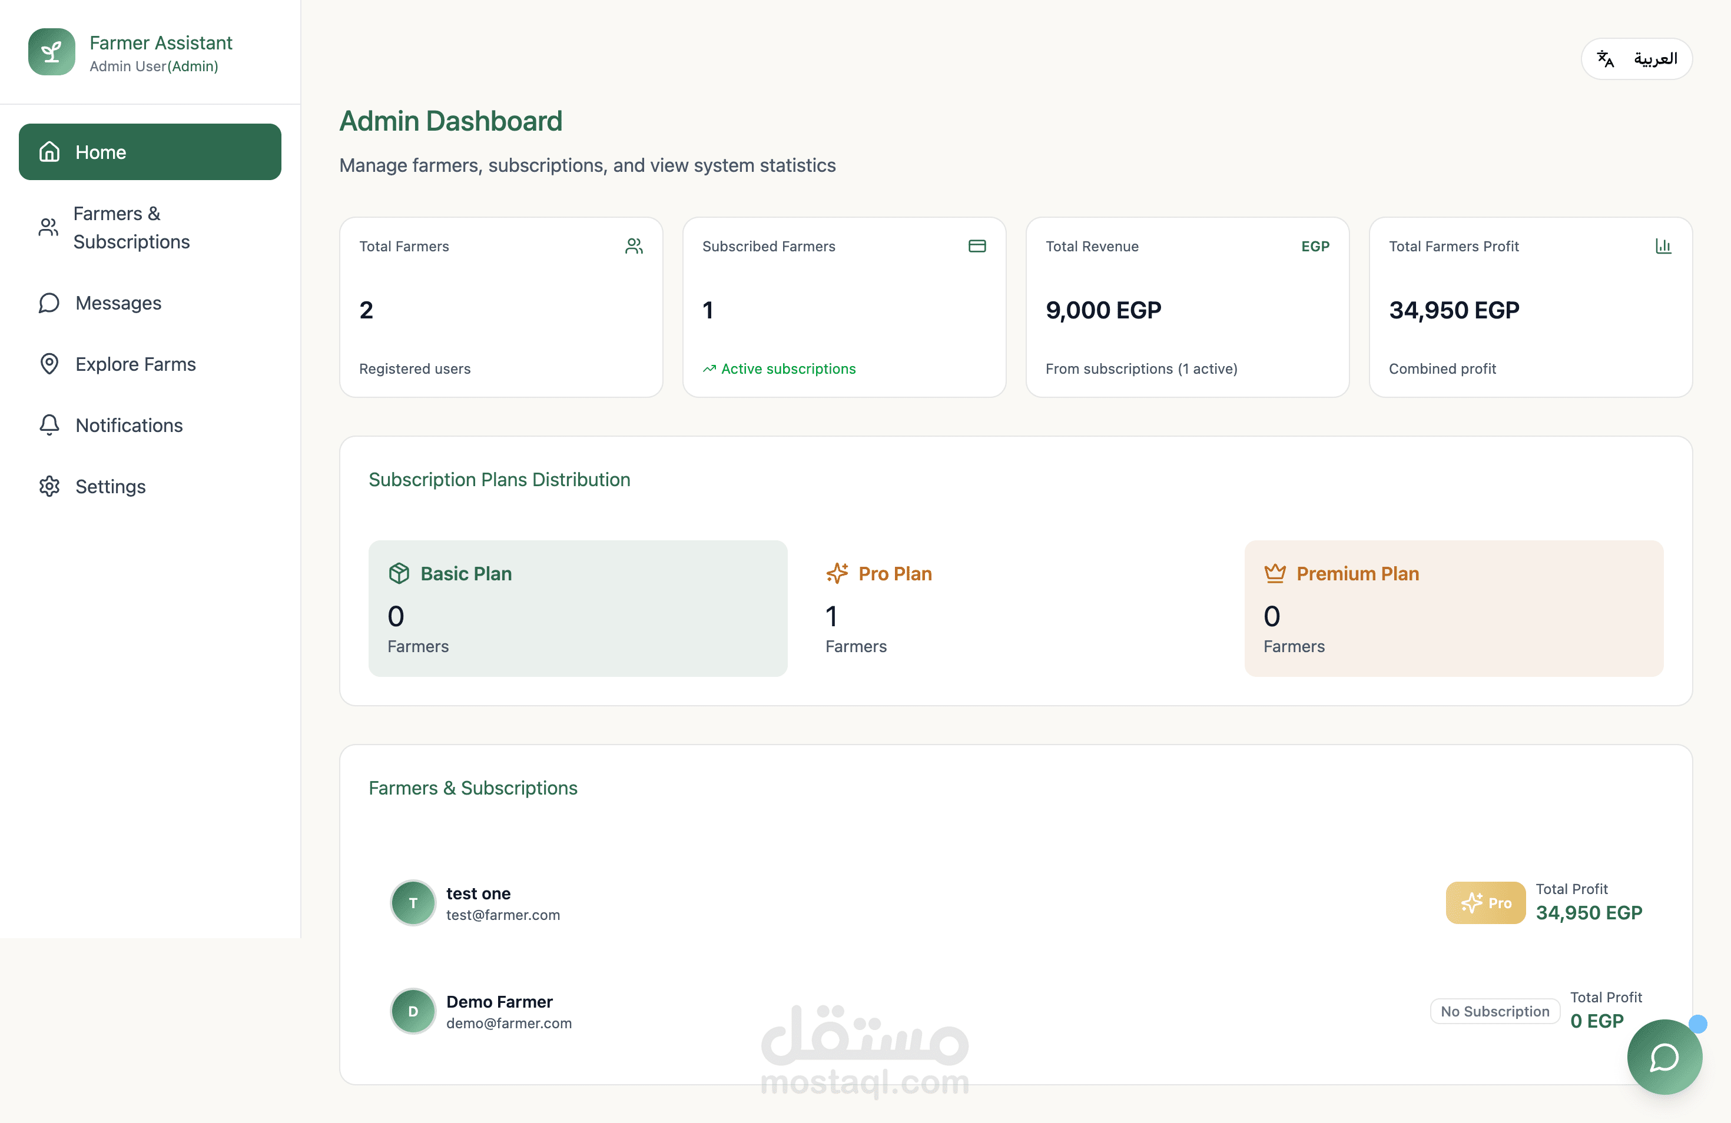Screen dimensions: 1731x1123
Task: Click the Farmer Assistant sprout logo
Action: point(52,52)
